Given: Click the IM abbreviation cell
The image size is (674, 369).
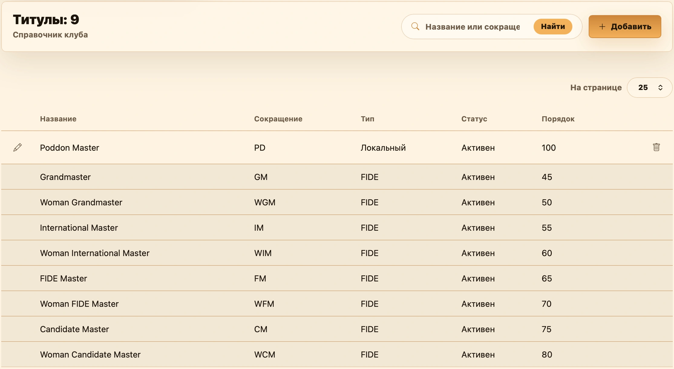Looking at the screenshot, I should pos(259,228).
